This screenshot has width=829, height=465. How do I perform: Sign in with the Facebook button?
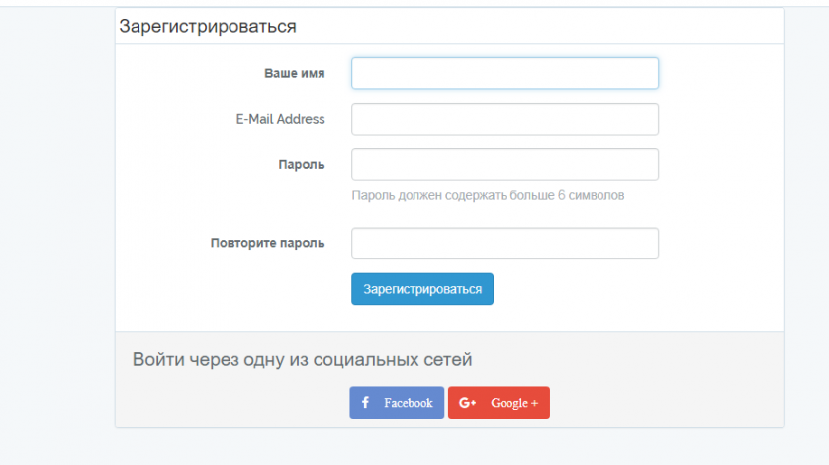[x=397, y=403]
